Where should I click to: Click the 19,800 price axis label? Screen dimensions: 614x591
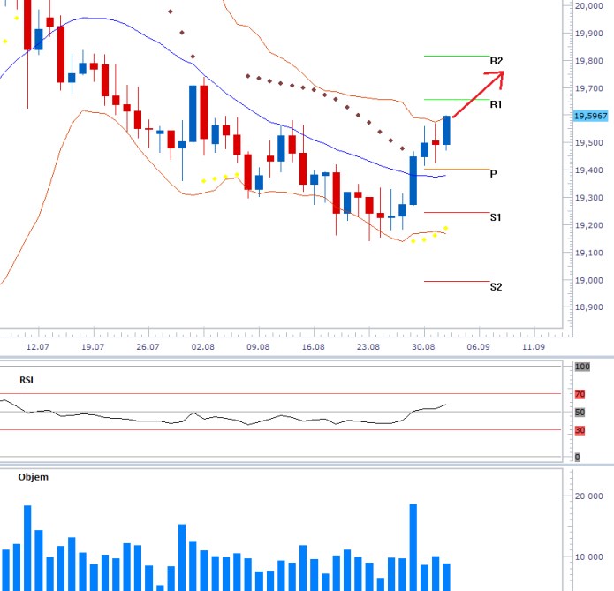[x=588, y=61]
